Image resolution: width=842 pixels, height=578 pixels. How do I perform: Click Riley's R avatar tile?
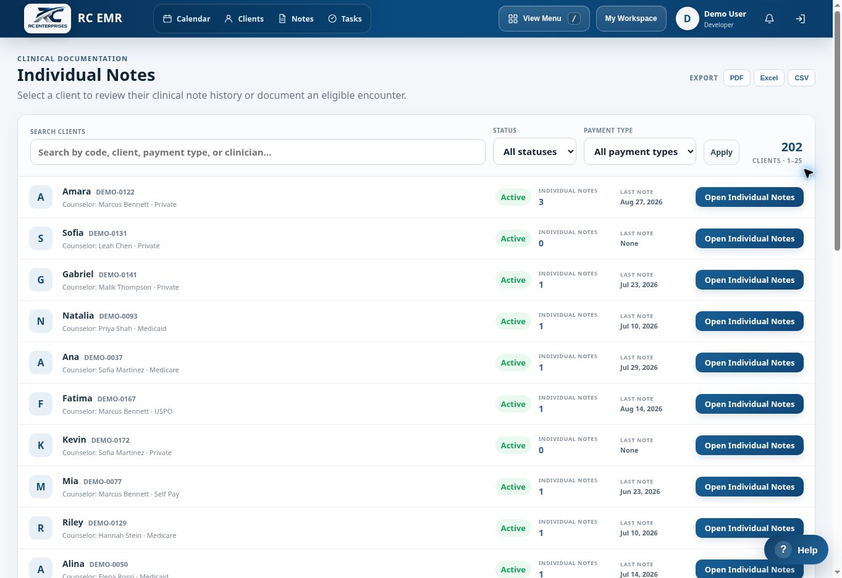point(41,528)
